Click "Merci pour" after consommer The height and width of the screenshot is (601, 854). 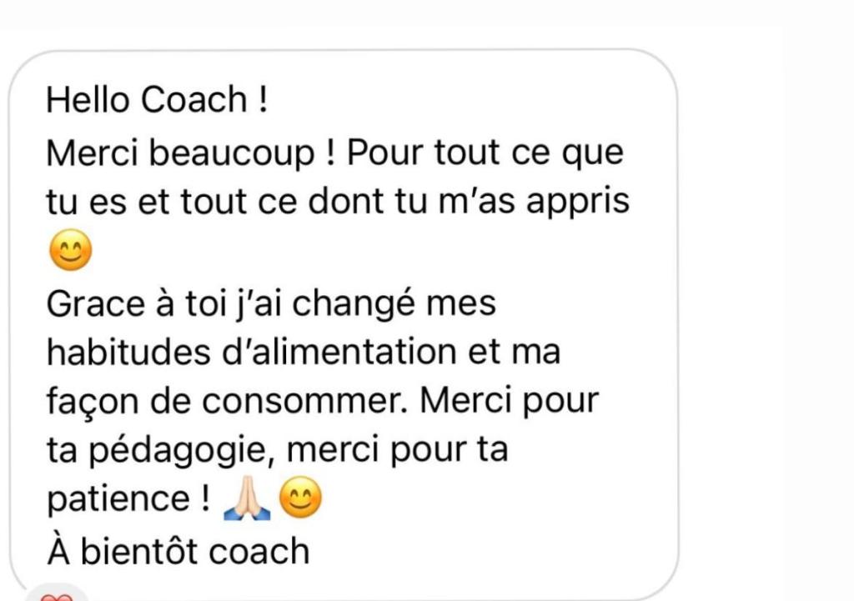(x=510, y=402)
